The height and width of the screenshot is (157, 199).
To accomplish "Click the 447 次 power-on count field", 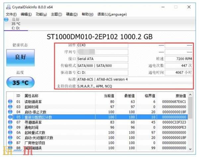I will (179, 66).
